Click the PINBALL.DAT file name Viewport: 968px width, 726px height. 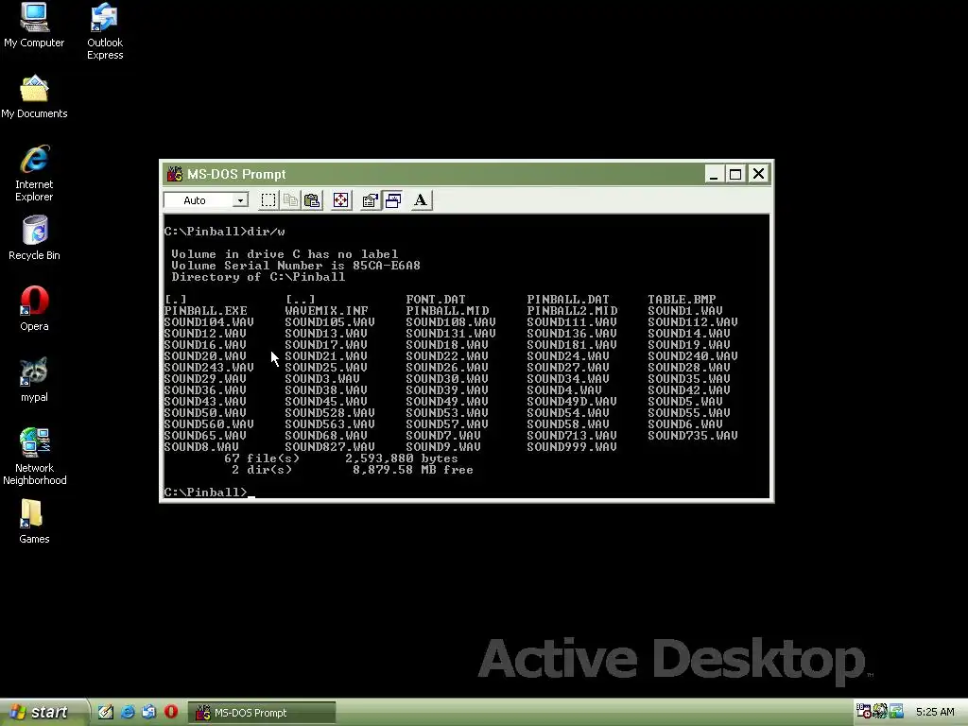[x=568, y=300]
